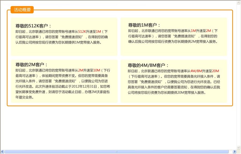Select the 尊敬的1M客户 heading

144,25
